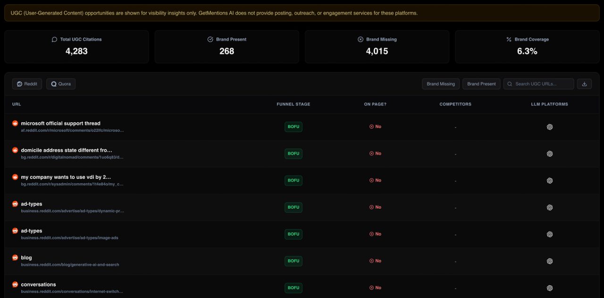The image size is (604, 298).
Task: Open the Brand Coverage 6.3% card
Action: 527,47
